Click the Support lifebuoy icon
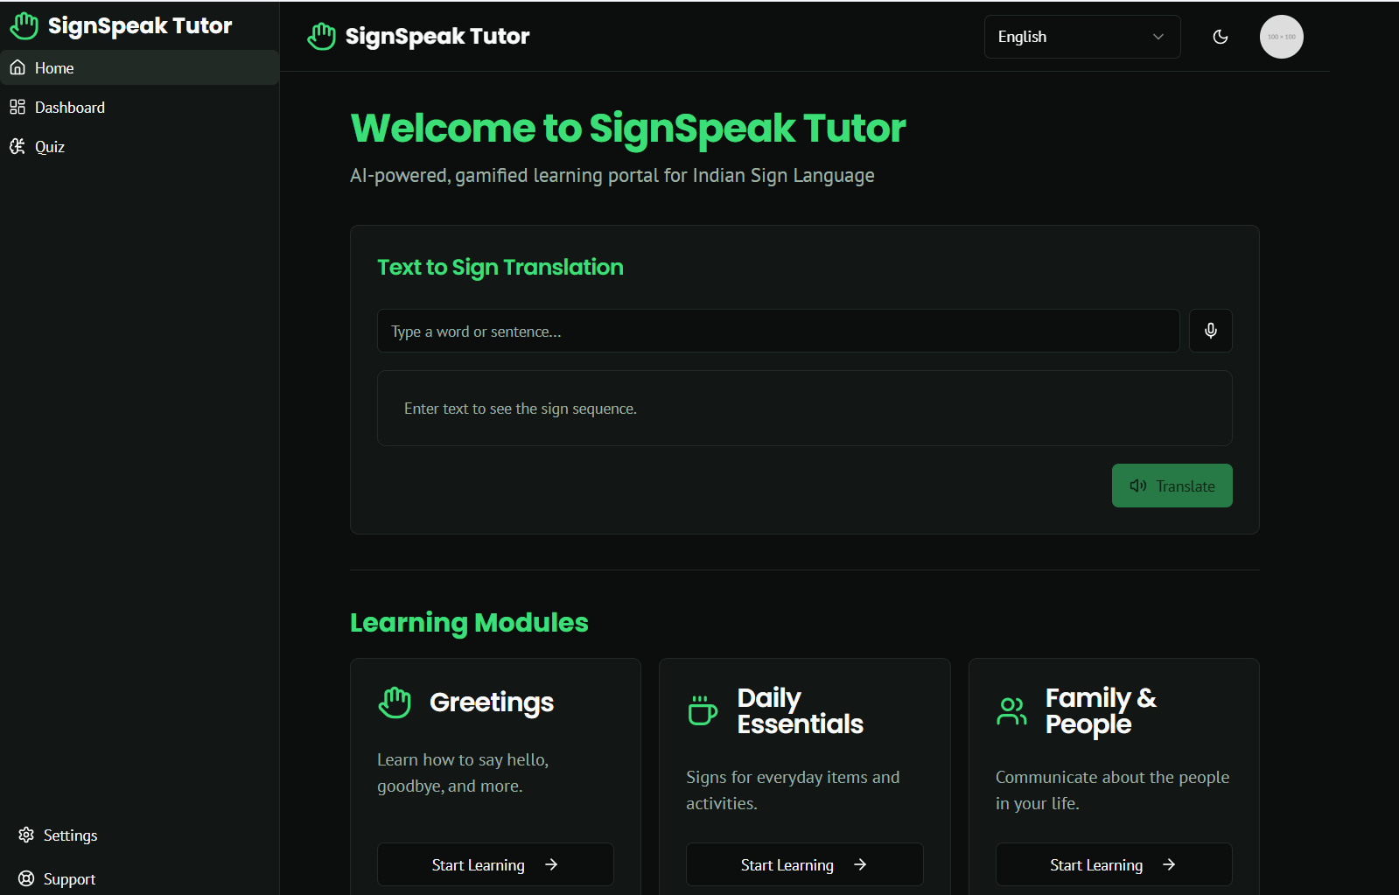The width and height of the screenshot is (1399, 895). (26, 878)
